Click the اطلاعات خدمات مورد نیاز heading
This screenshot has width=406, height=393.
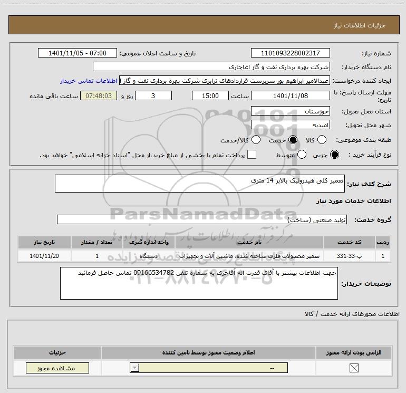(353, 201)
